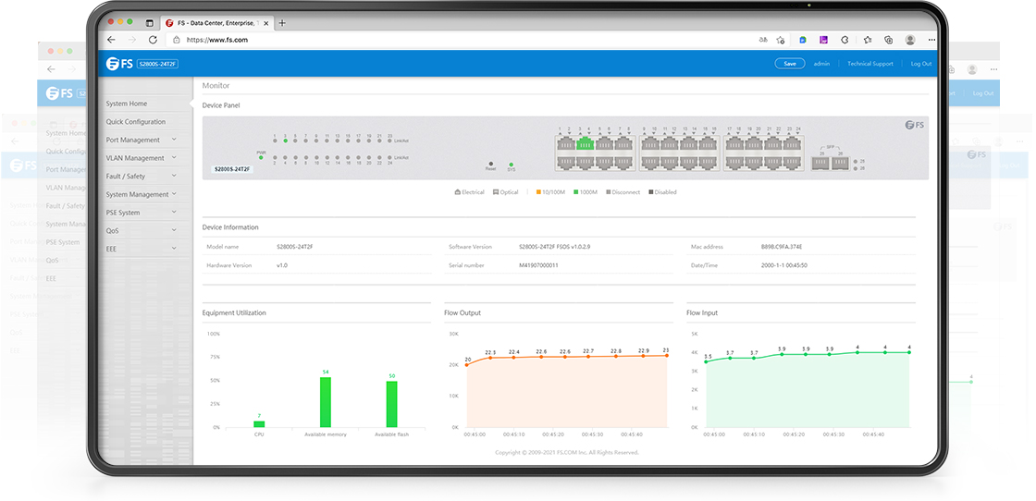Click software version S2800S-24T2F FSOS v1.0.2.9
The height and width of the screenshot is (501, 1036).
(x=555, y=247)
